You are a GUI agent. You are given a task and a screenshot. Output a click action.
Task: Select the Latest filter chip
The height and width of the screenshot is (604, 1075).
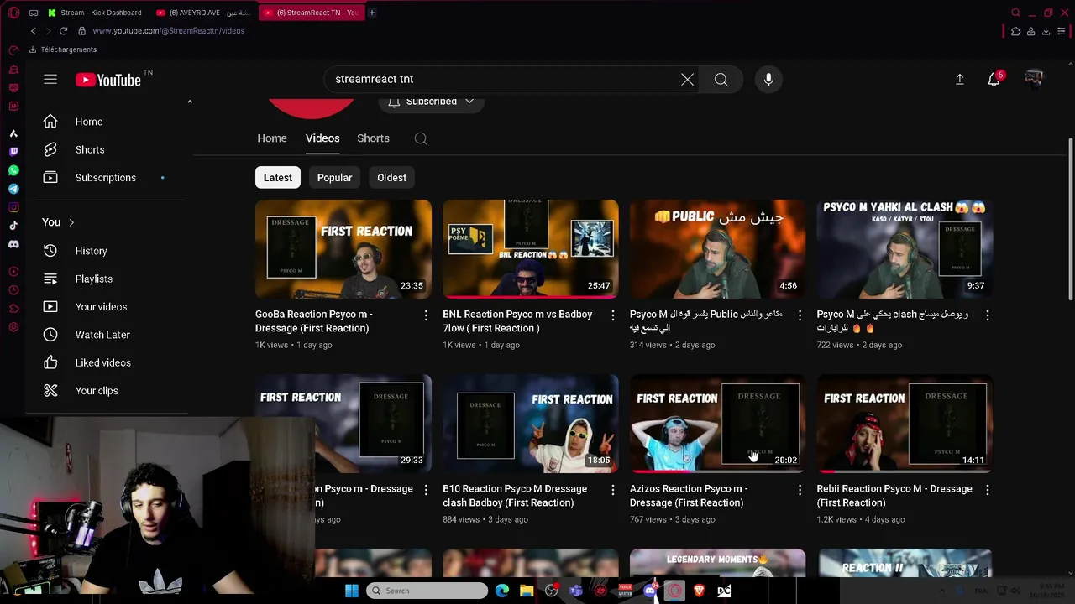click(x=278, y=178)
